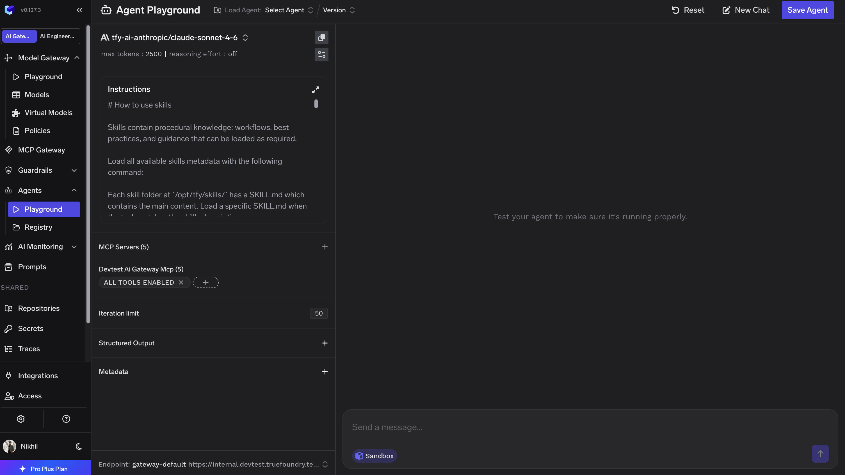This screenshot has height=475, width=845.
Task: Click the Save Agent button
Action: pos(808,10)
